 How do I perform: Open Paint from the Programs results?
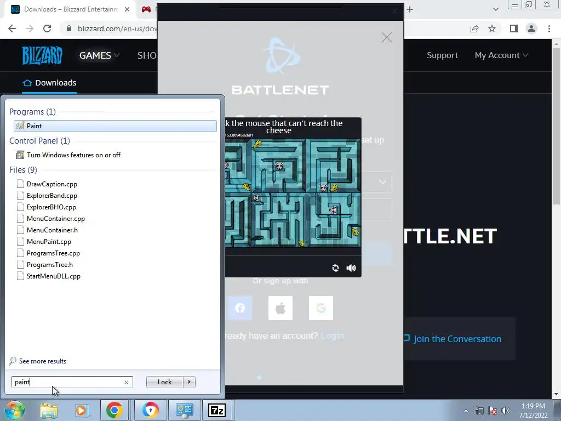(115, 126)
